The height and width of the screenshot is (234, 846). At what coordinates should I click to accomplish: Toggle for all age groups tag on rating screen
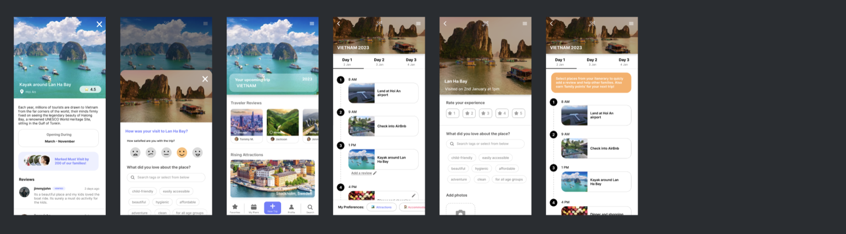(x=509, y=179)
